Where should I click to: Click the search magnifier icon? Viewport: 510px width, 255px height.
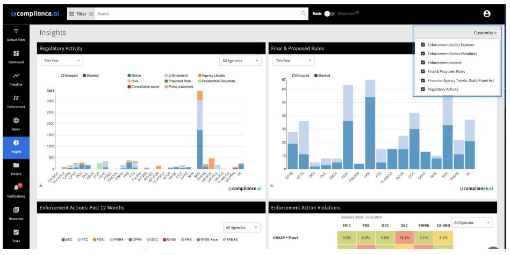pyautogui.click(x=303, y=13)
